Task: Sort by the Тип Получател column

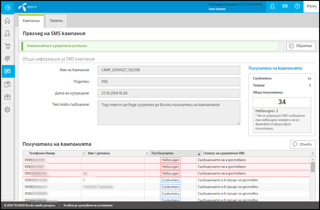Action: pyautogui.click(x=176, y=153)
